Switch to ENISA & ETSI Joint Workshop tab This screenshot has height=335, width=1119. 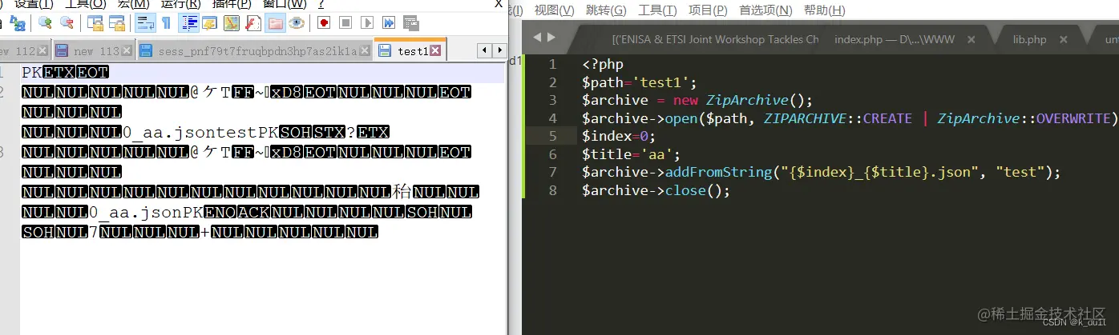point(715,38)
